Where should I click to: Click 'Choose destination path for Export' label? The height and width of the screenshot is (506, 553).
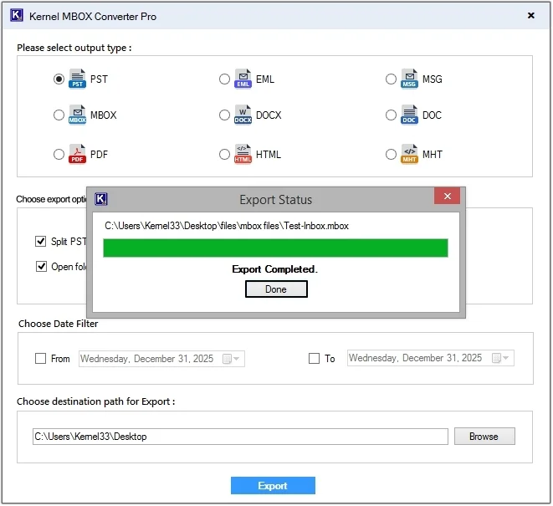[96, 401]
